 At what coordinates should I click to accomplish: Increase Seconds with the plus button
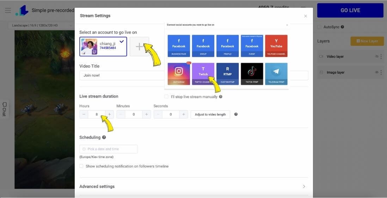[184, 115]
